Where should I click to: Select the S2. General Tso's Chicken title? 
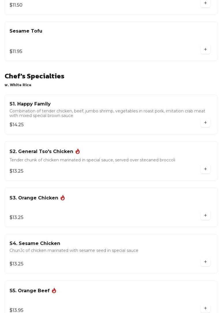pyautogui.click(x=41, y=151)
